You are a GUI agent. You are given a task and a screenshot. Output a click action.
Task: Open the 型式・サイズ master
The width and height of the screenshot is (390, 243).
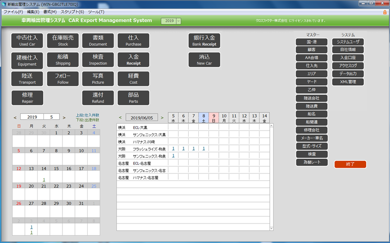tap(312, 146)
